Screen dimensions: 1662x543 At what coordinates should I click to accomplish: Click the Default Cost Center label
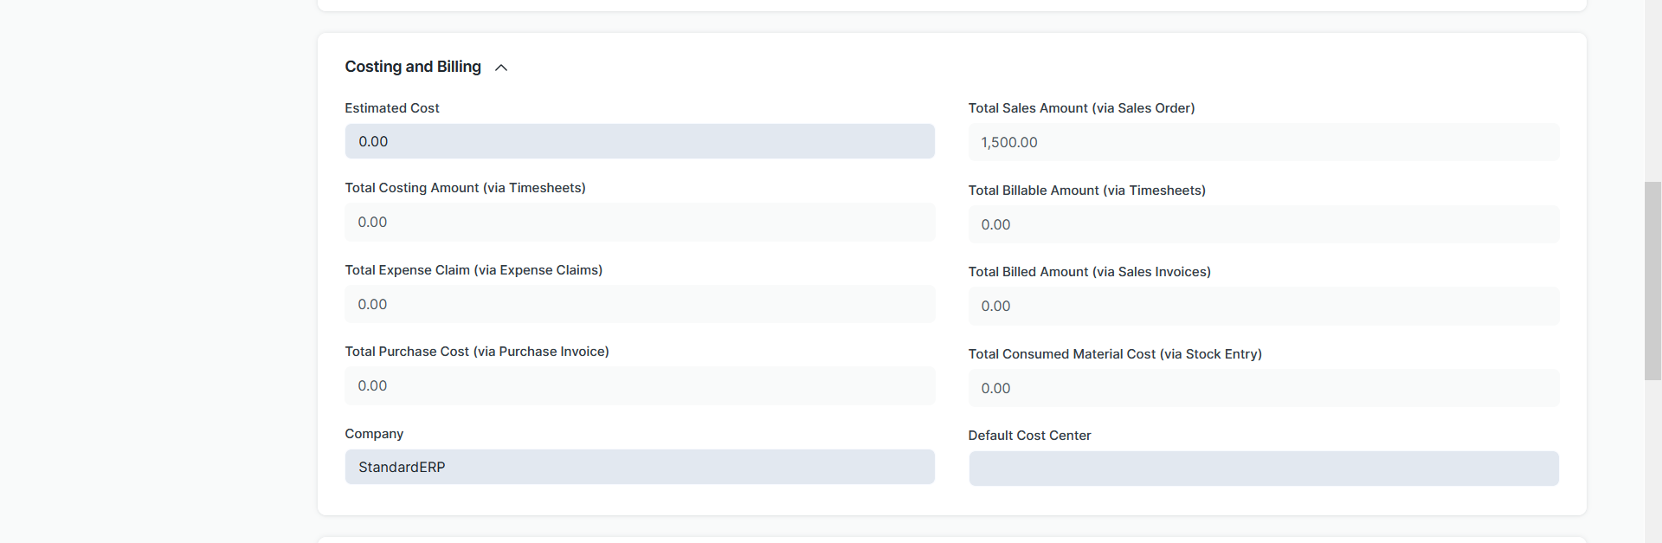pyautogui.click(x=1029, y=436)
